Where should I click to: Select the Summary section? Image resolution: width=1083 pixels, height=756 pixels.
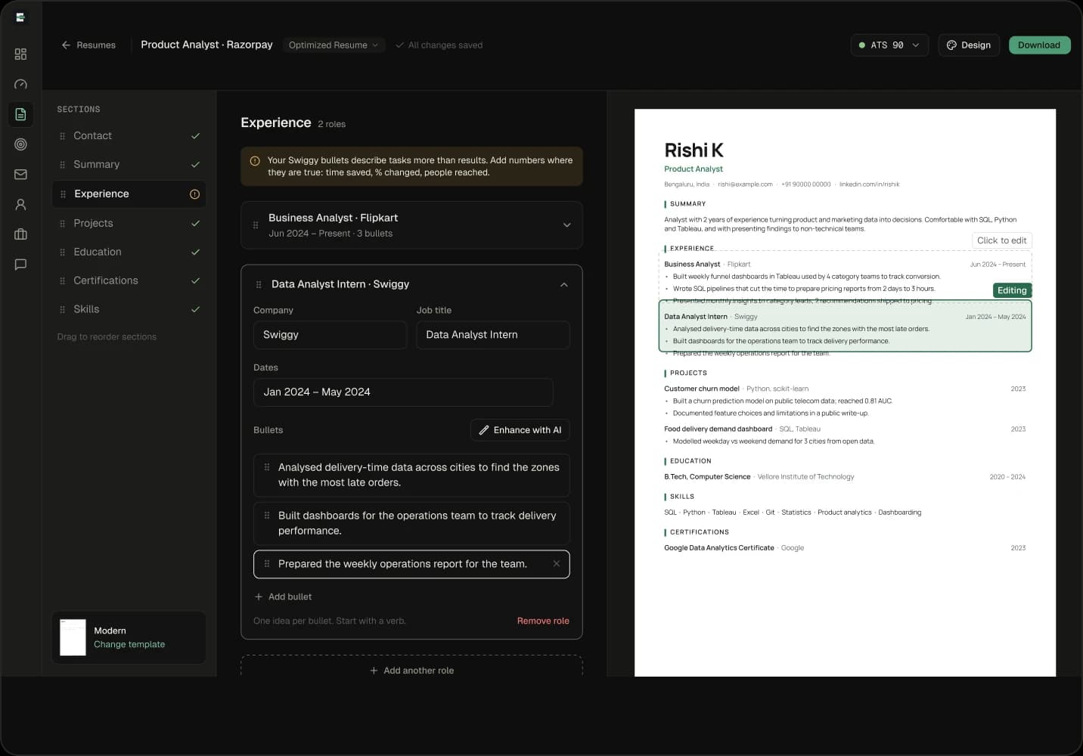[129, 165]
